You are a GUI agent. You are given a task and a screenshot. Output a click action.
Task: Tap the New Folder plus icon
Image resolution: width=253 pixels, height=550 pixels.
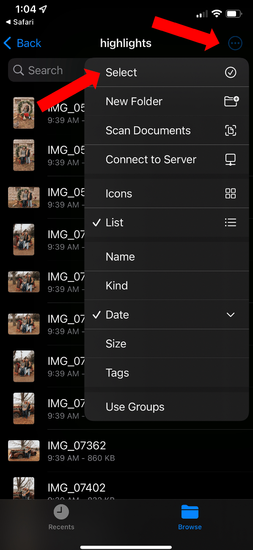point(231,101)
